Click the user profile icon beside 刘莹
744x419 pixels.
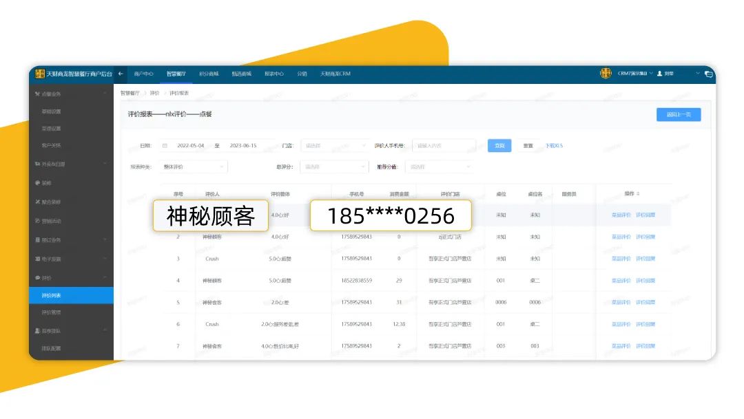tap(659, 74)
